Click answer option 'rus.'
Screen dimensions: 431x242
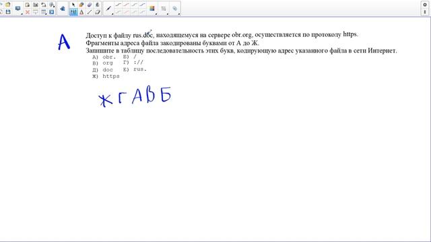click(x=140, y=69)
